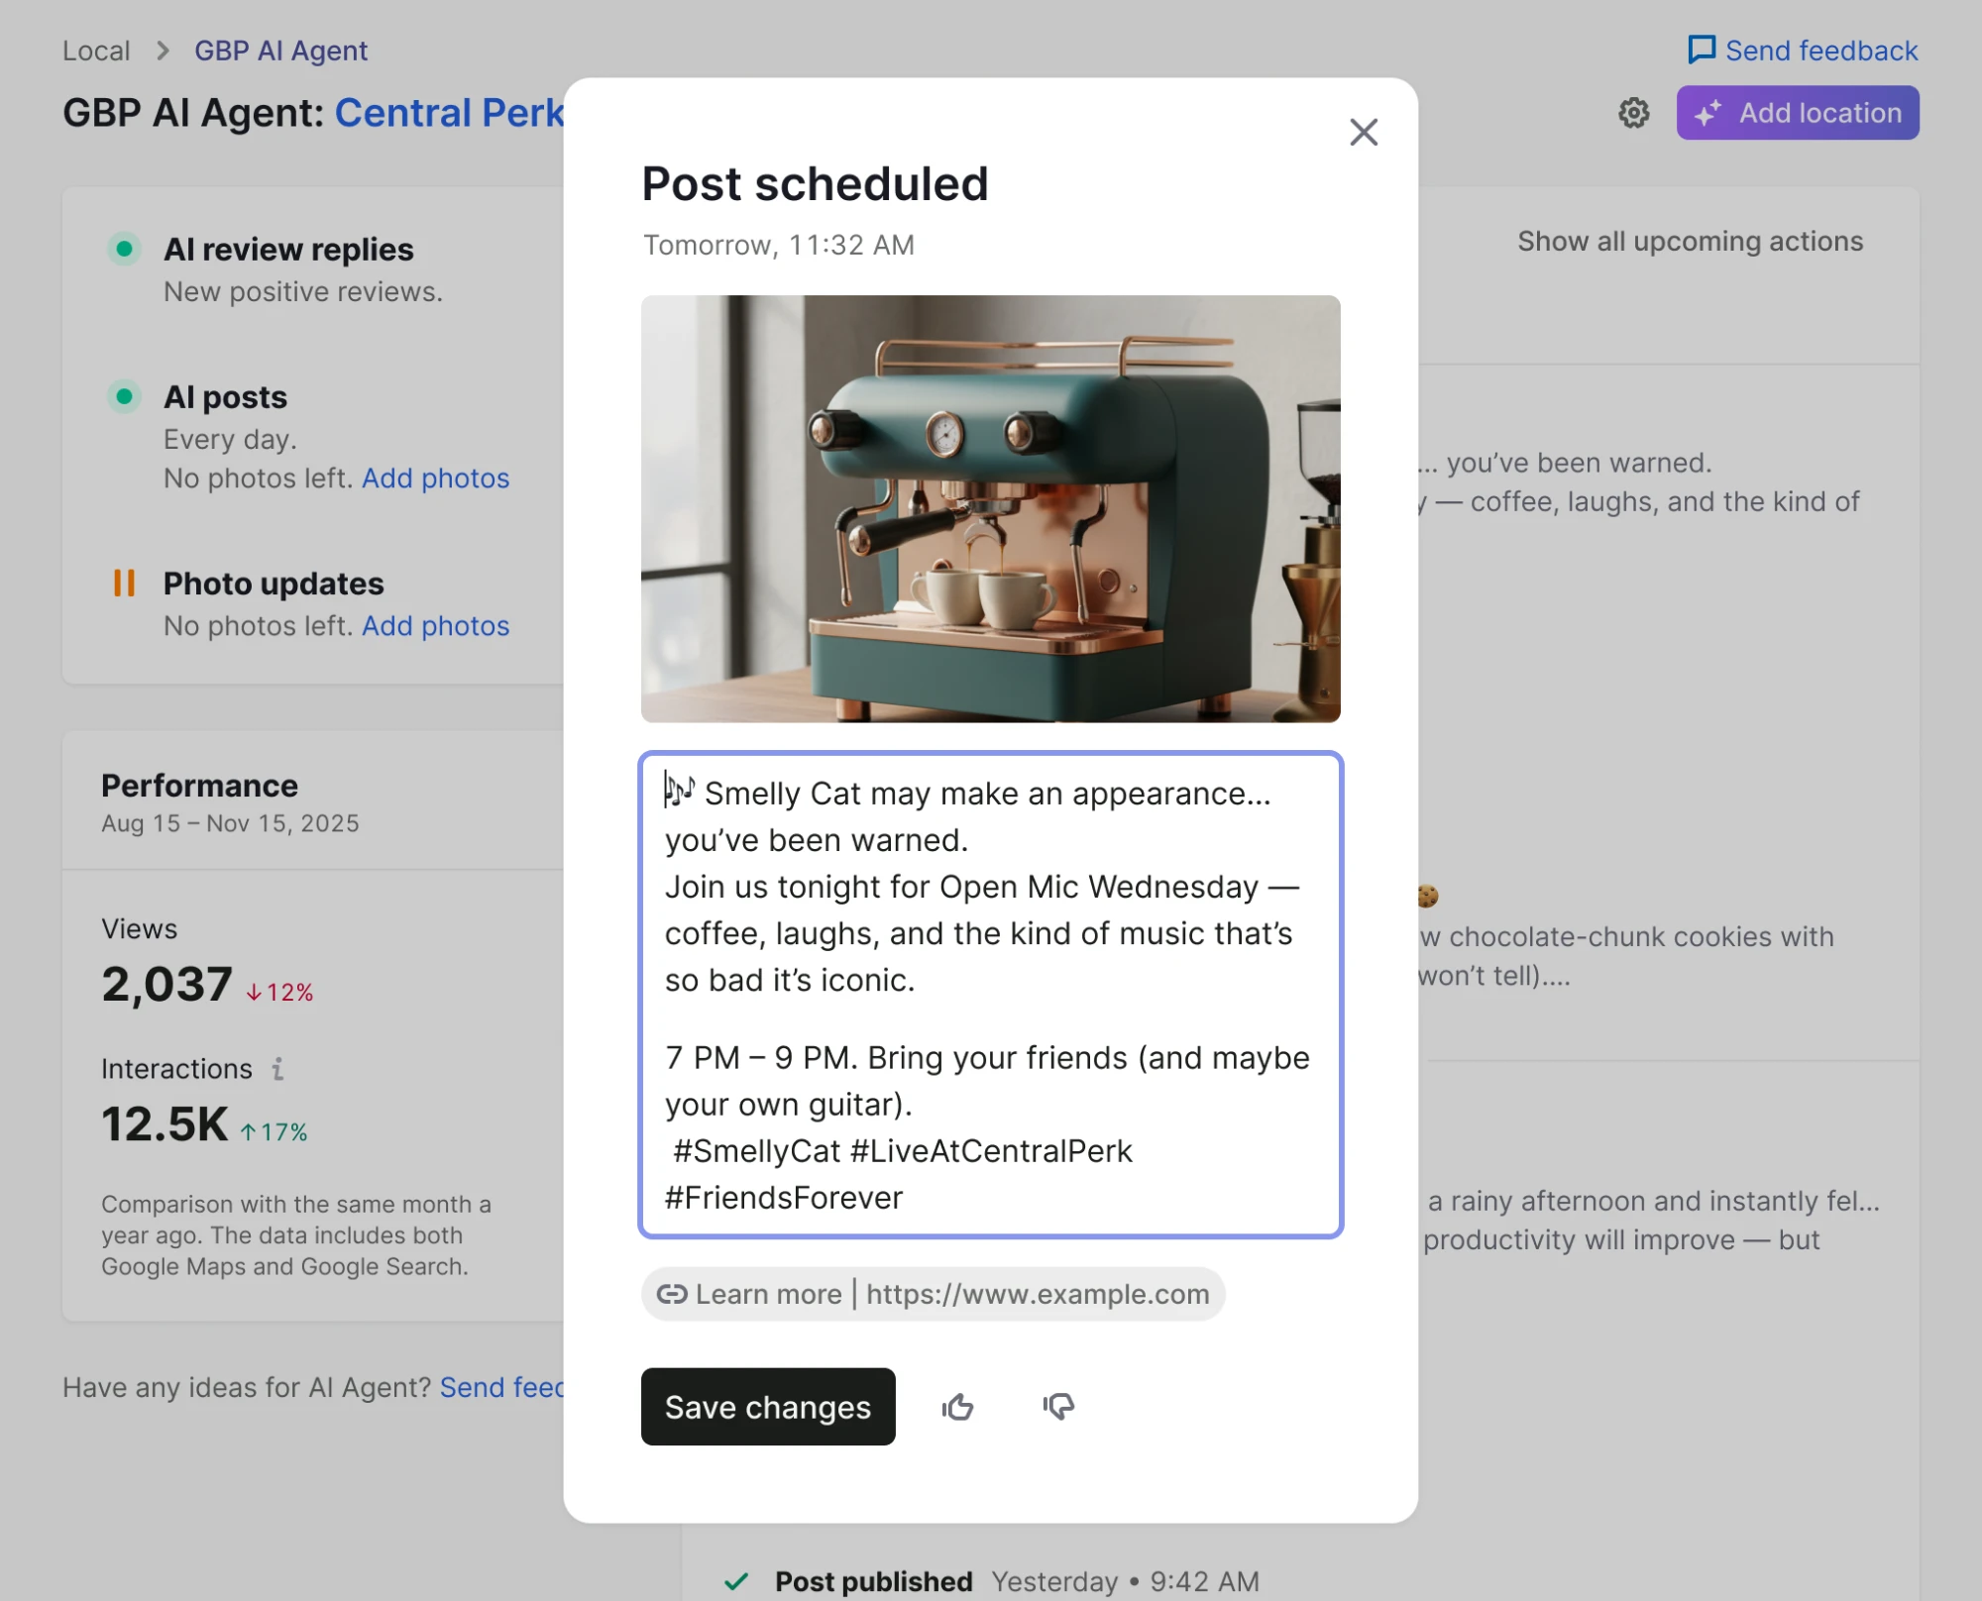This screenshot has width=1982, height=1601.
Task: Save changes to the scheduled post
Action: (x=768, y=1407)
